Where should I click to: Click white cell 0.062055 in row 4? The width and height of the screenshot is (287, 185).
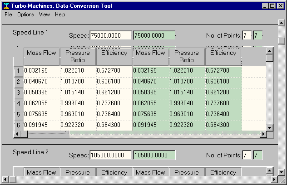coord(42,103)
